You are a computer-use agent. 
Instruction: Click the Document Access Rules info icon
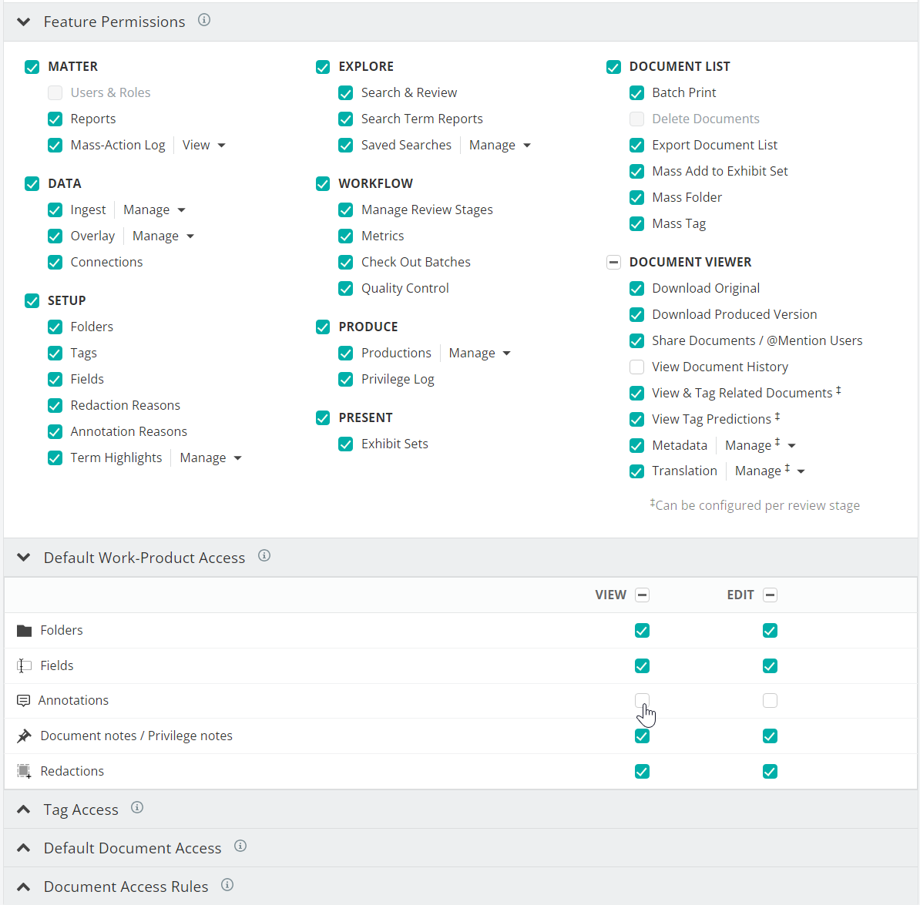(x=227, y=885)
